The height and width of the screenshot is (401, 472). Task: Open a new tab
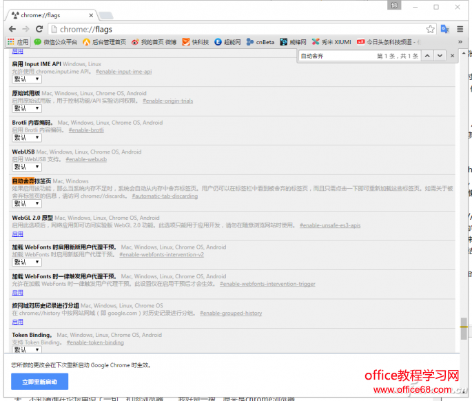point(105,15)
